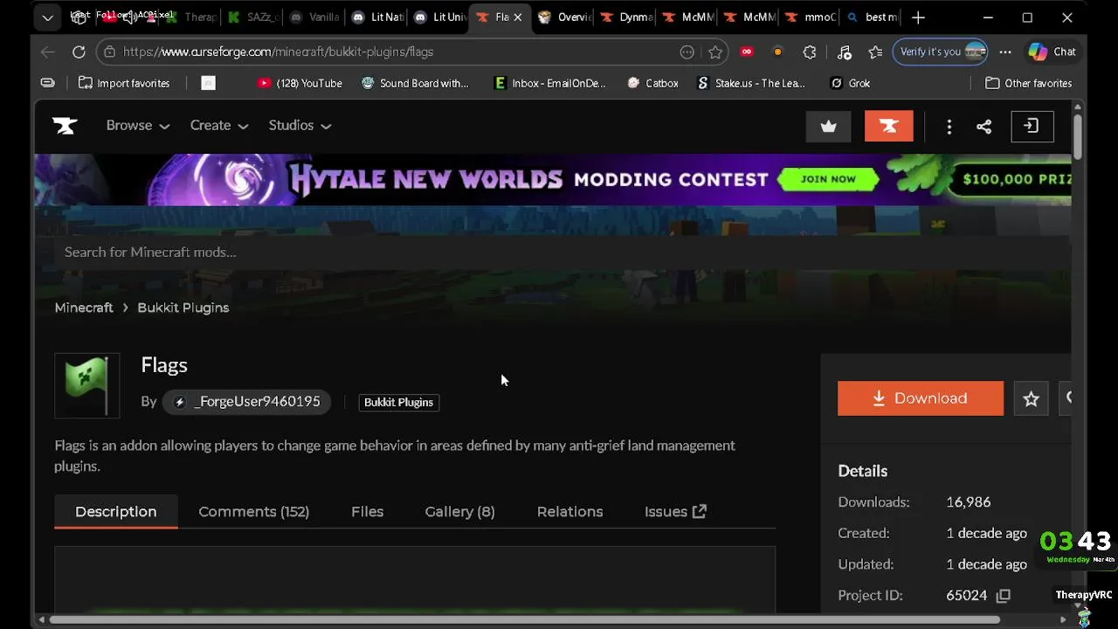Click Verify it's you profile button

click(x=941, y=52)
